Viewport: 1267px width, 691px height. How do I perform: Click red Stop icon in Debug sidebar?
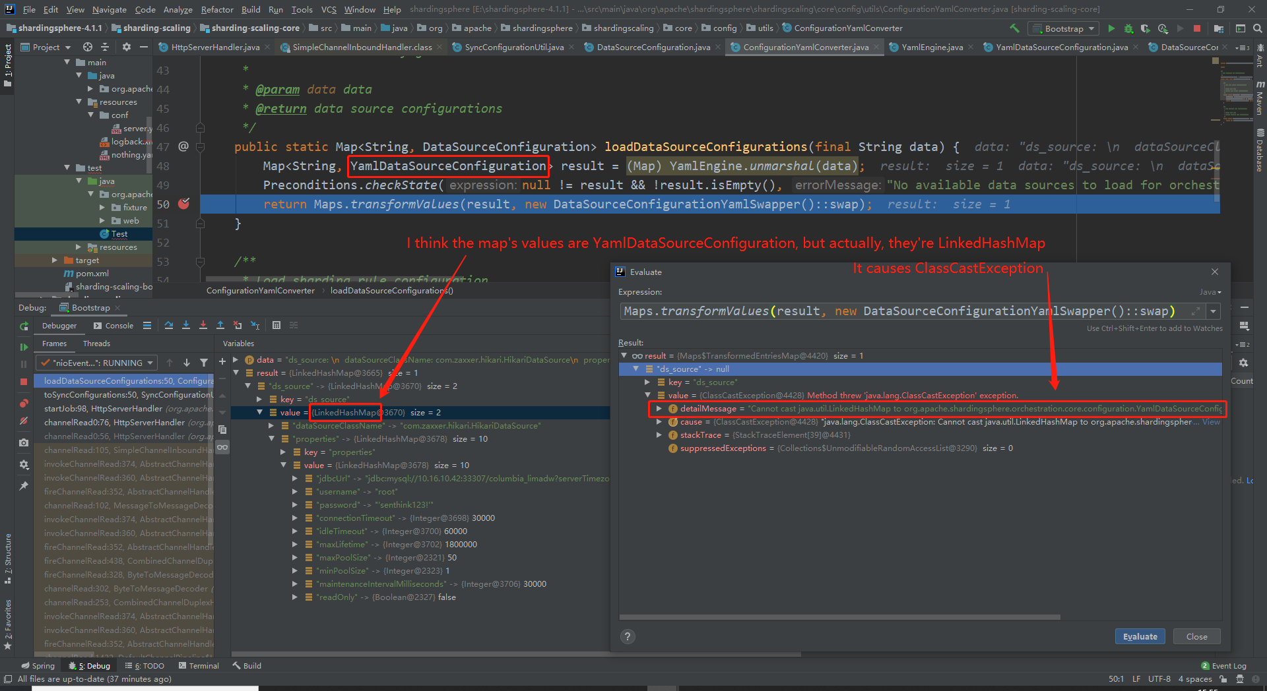pos(24,381)
